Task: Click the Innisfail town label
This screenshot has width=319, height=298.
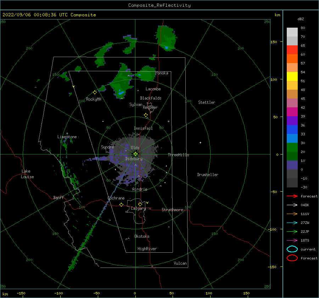Action: 143,128
